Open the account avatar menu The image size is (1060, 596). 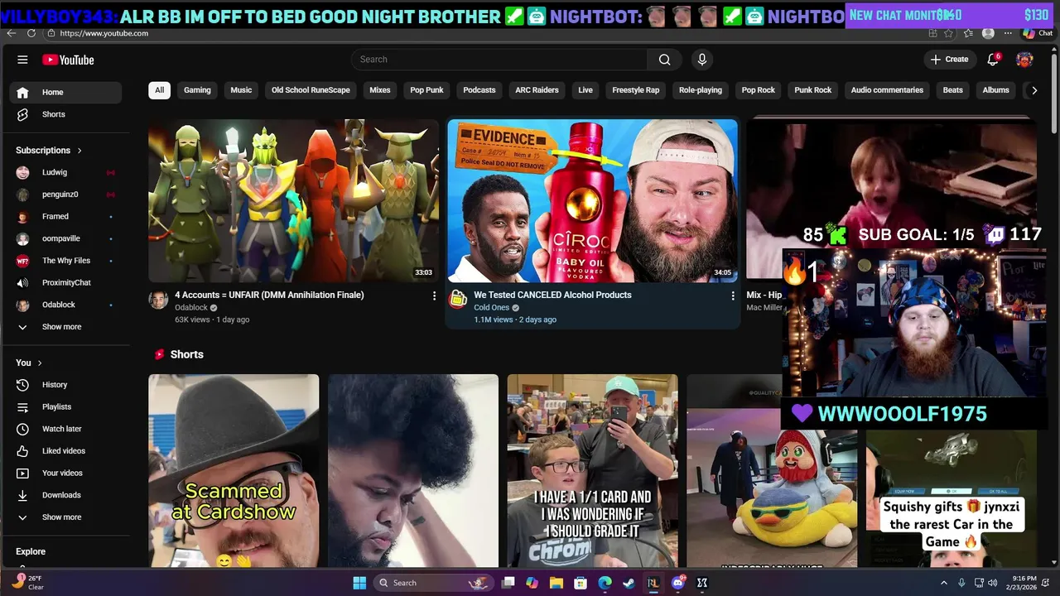[x=1024, y=60]
